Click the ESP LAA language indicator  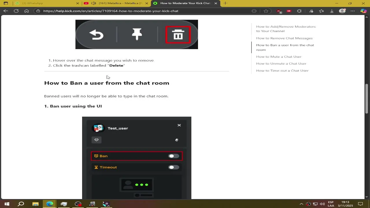point(331,204)
